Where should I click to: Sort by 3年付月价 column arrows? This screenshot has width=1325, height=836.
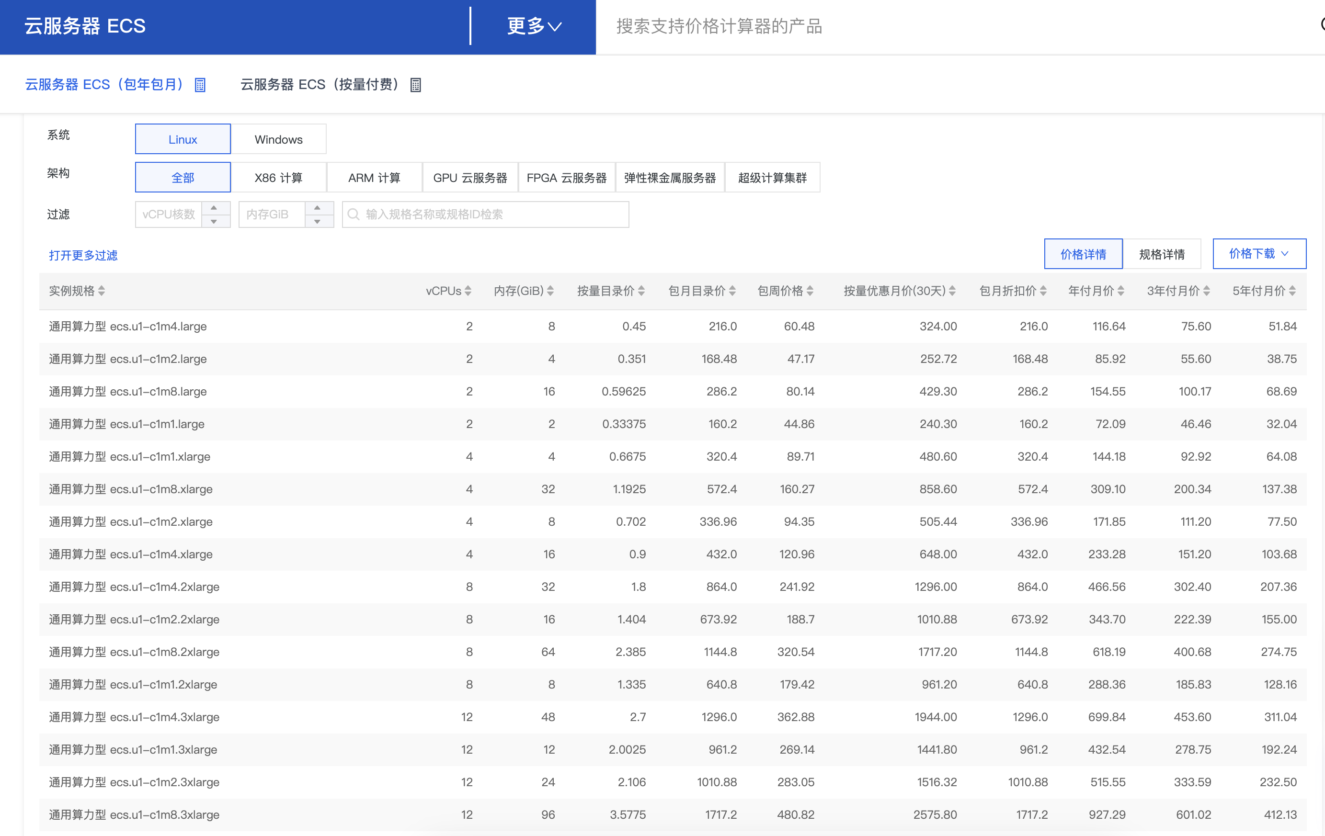coord(1207,291)
